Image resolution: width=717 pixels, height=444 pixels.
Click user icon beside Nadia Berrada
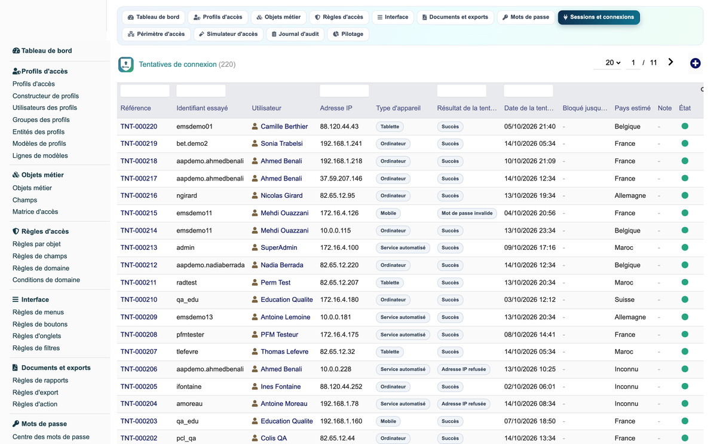[x=255, y=265]
